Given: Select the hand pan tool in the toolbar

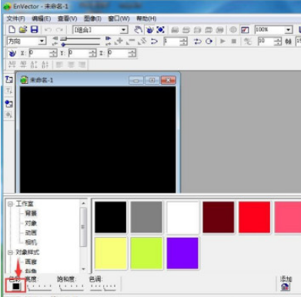Looking at the screenshot, I should 139,30.
